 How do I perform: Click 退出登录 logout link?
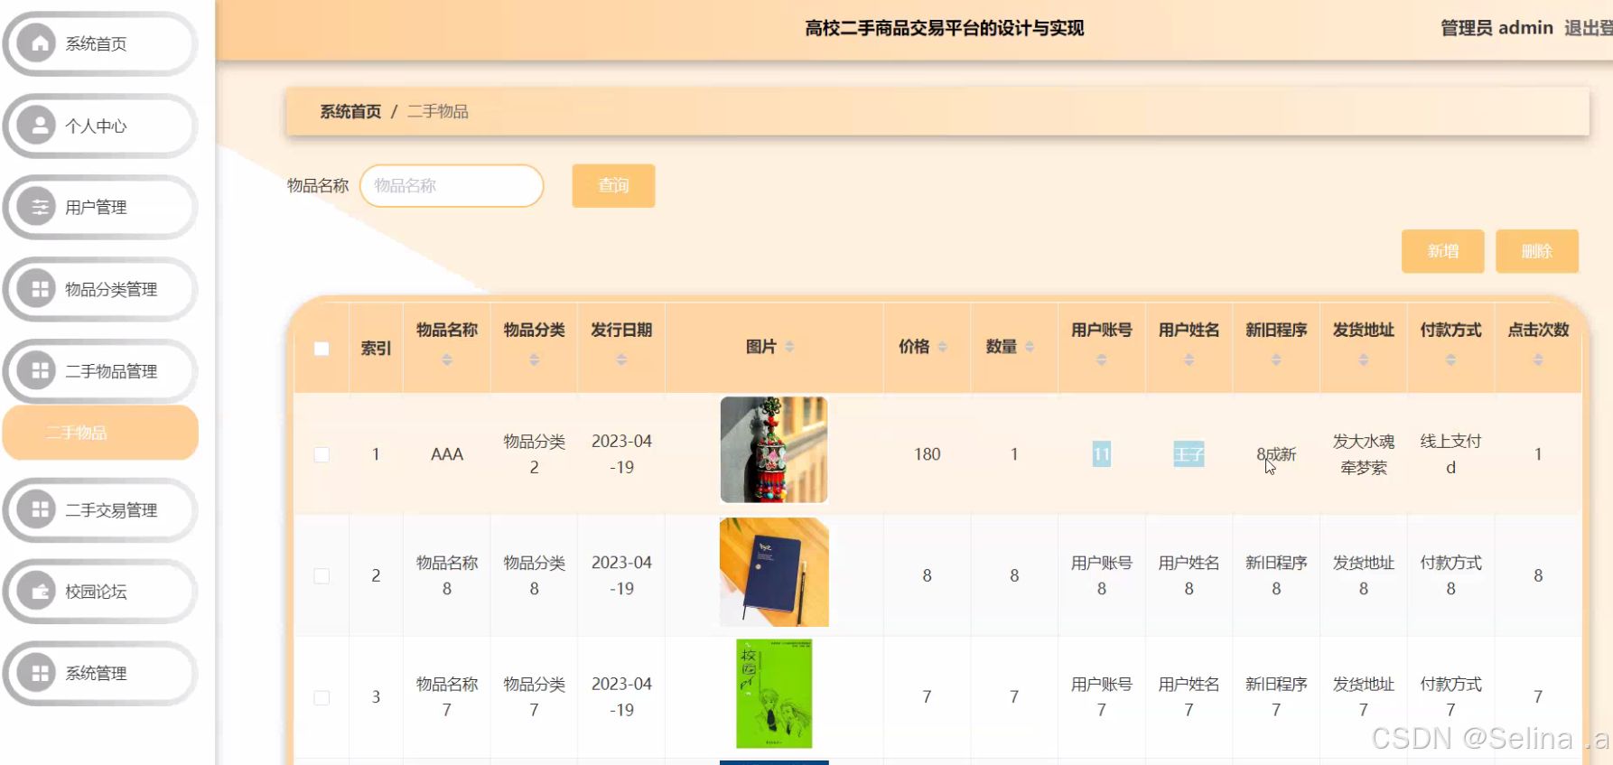pyautogui.click(x=1589, y=28)
